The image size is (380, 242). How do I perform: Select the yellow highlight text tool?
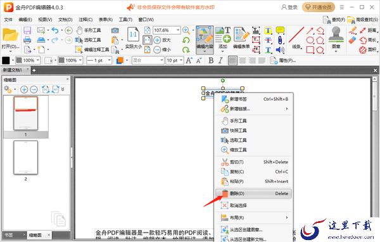tap(268, 30)
